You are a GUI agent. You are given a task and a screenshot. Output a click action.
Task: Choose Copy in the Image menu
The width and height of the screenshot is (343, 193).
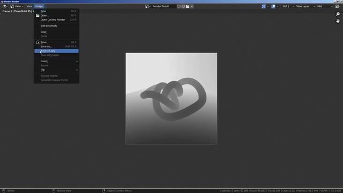pyautogui.click(x=56, y=32)
